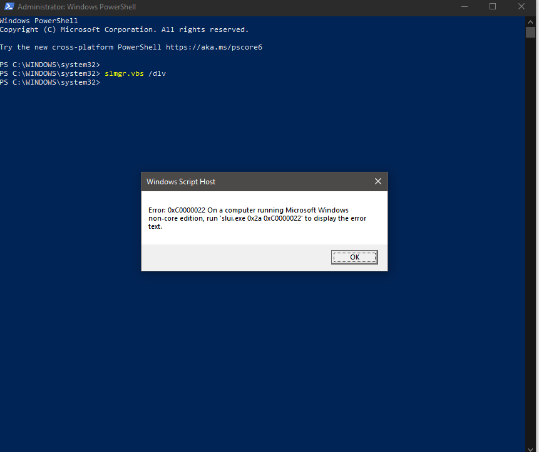Click the error 0xC0000022 message text
This screenshot has width=539, height=452.
(x=257, y=218)
